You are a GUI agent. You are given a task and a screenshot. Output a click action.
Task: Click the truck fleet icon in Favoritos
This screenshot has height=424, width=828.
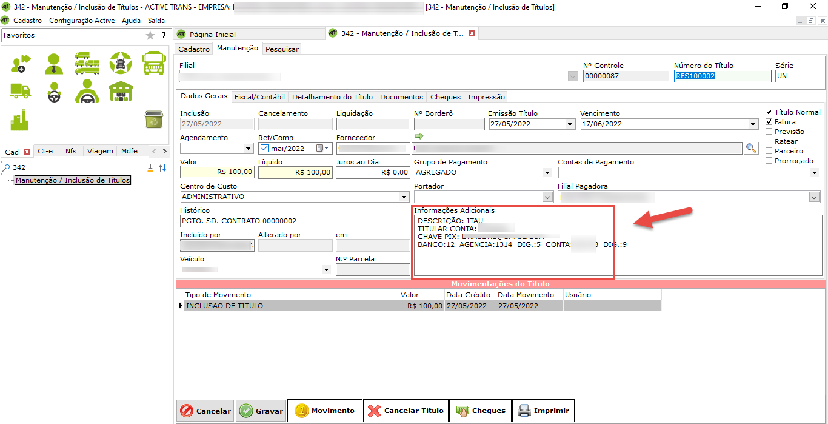pos(87,63)
